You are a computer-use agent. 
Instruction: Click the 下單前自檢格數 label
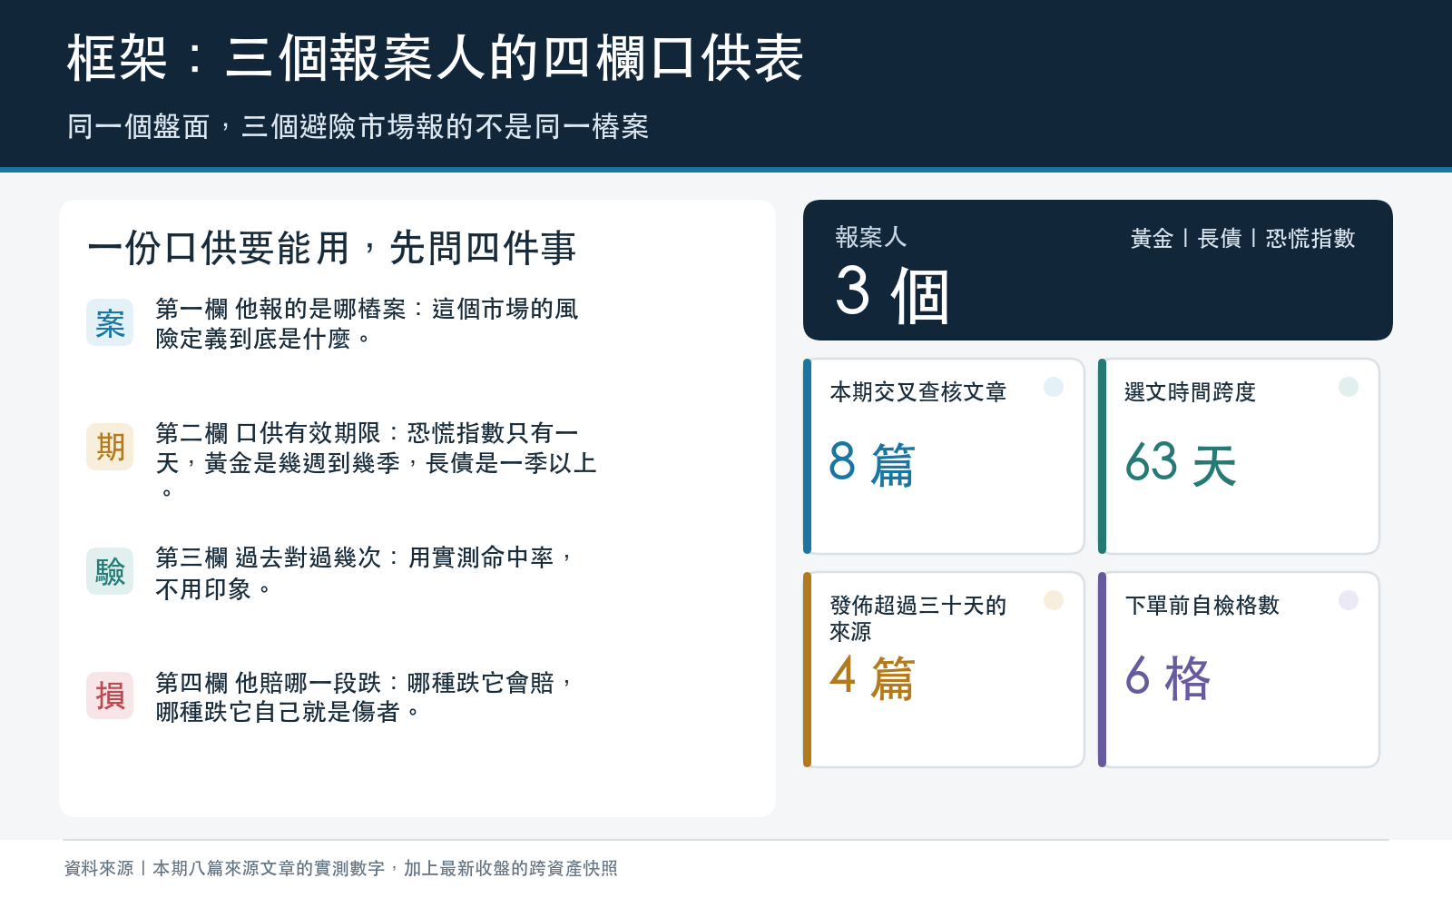point(1202,606)
